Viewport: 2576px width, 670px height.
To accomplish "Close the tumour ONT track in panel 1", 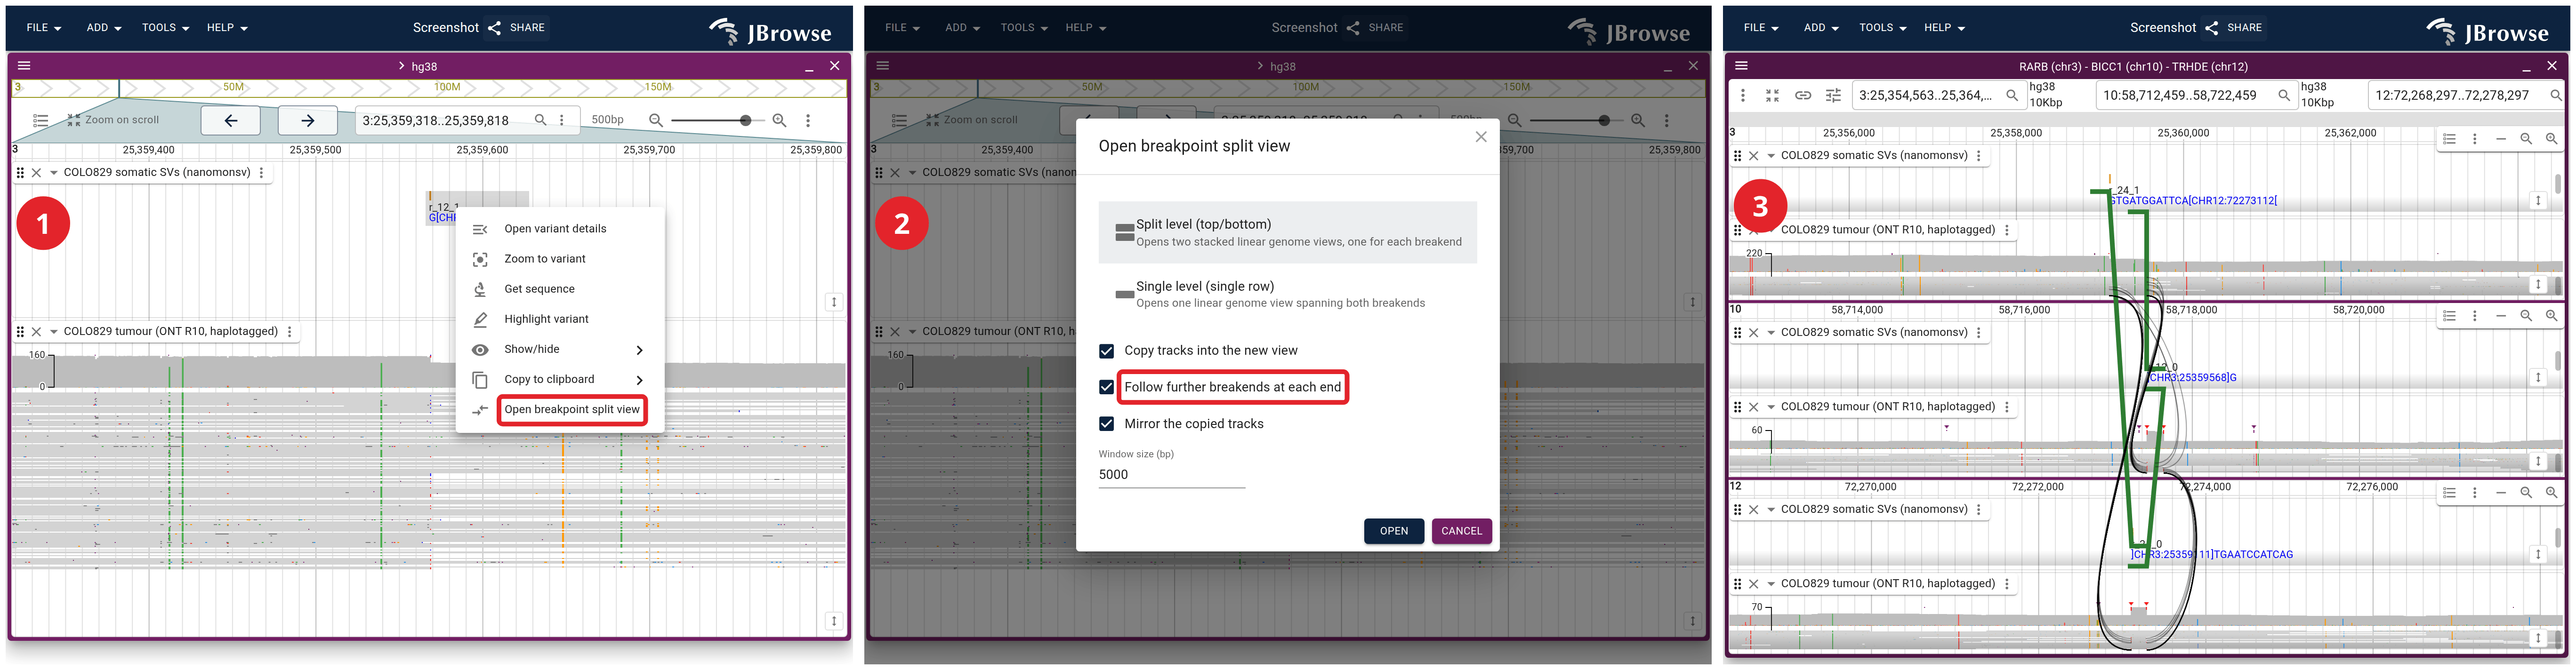I will tap(37, 332).
